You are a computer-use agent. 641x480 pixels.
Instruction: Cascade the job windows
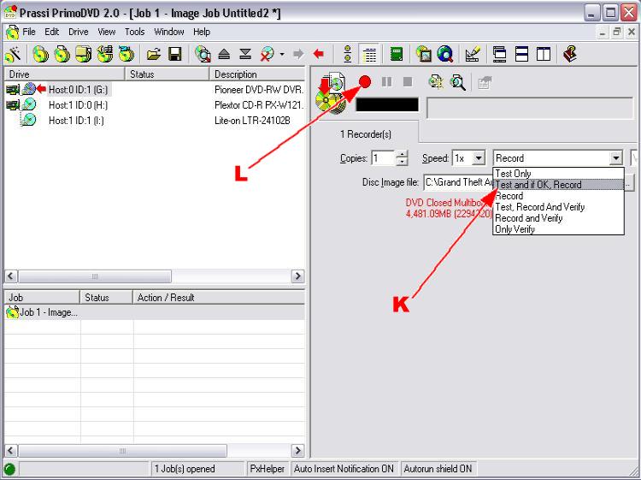click(x=499, y=54)
